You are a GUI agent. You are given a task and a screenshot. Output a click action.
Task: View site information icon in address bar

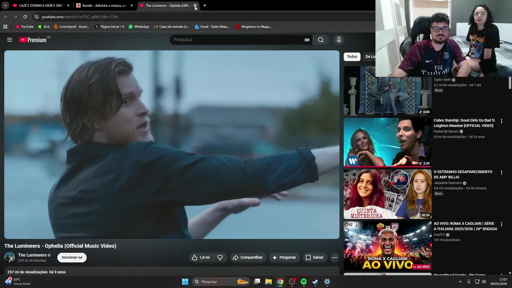click(x=36, y=17)
